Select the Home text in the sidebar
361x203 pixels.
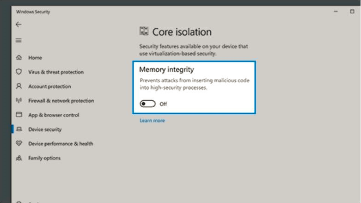coord(35,58)
